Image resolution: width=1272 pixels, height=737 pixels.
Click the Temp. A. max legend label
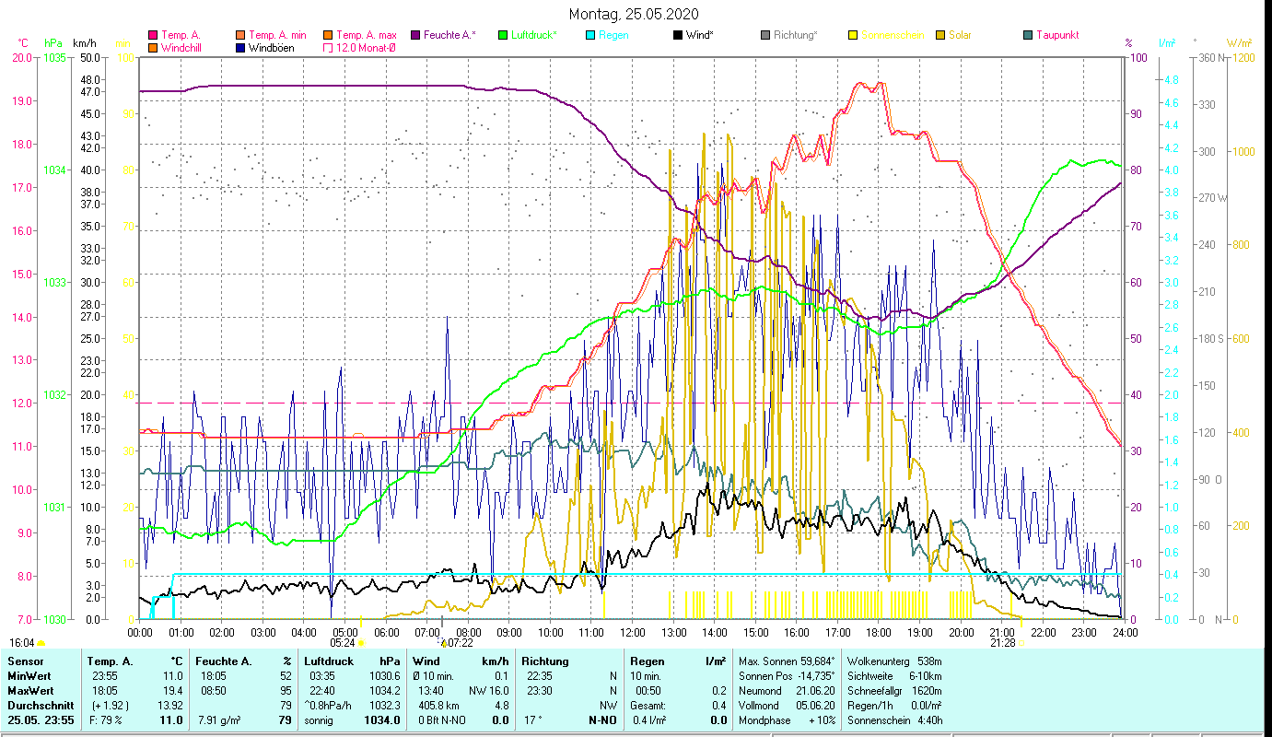pyautogui.click(x=366, y=36)
